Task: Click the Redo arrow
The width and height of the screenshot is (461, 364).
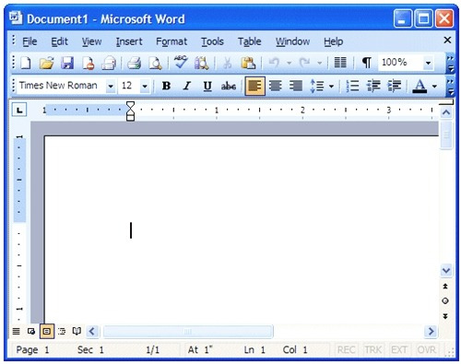Action: click(304, 63)
